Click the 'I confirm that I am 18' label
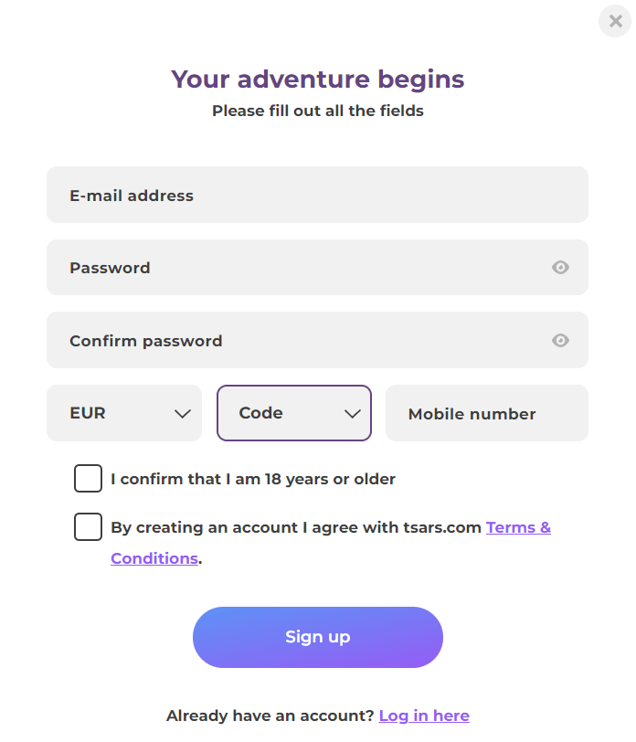Viewport: 636px width, 742px height. [x=252, y=479]
